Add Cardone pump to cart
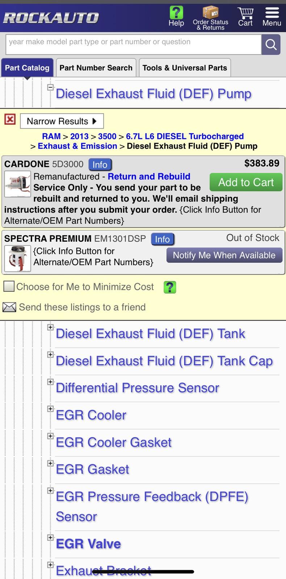This screenshot has width=286, height=579. 246,182
